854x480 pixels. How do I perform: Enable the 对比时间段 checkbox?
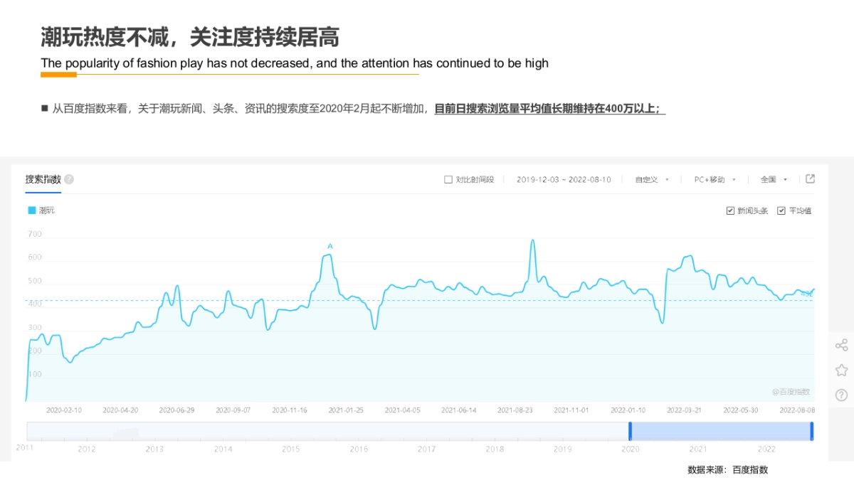pos(447,179)
